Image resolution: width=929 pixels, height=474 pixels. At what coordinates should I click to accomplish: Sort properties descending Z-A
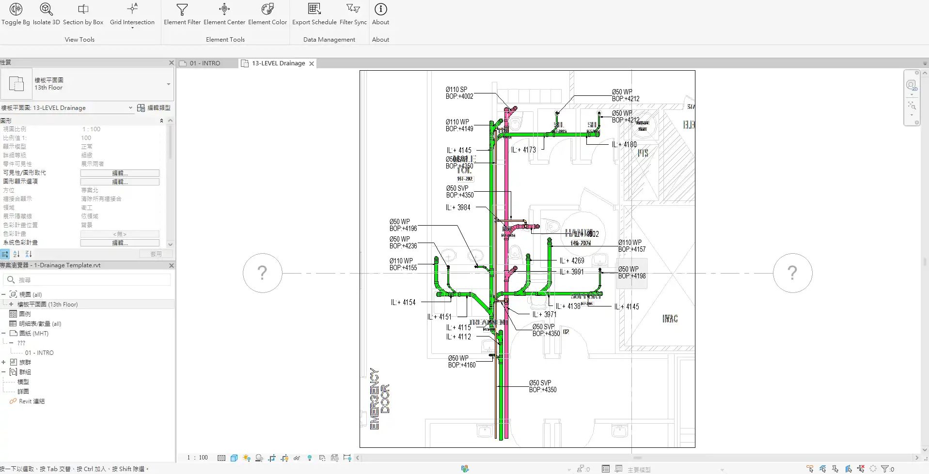[x=29, y=254]
